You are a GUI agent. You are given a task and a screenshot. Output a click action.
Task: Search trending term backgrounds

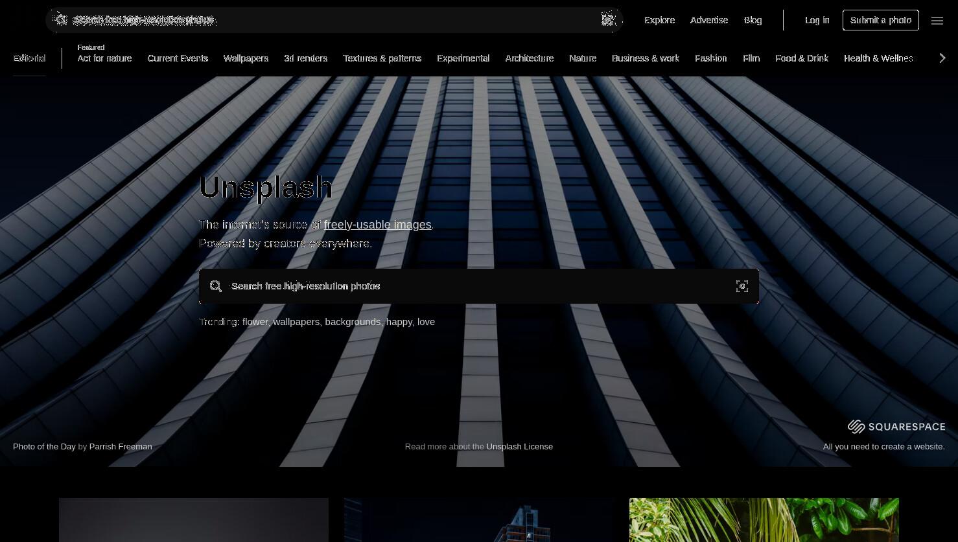(x=353, y=322)
